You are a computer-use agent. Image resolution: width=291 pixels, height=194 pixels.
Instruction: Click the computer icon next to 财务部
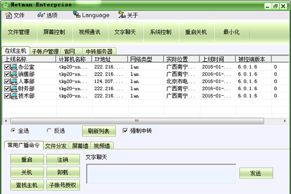(x=14, y=89)
